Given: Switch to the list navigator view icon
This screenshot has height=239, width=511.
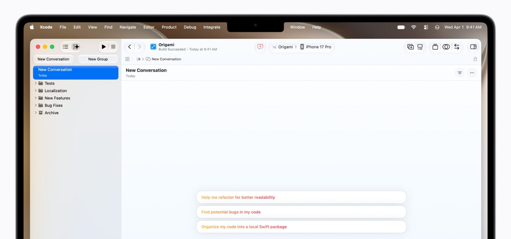Looking at the screenshot, I should click(65, 47).
